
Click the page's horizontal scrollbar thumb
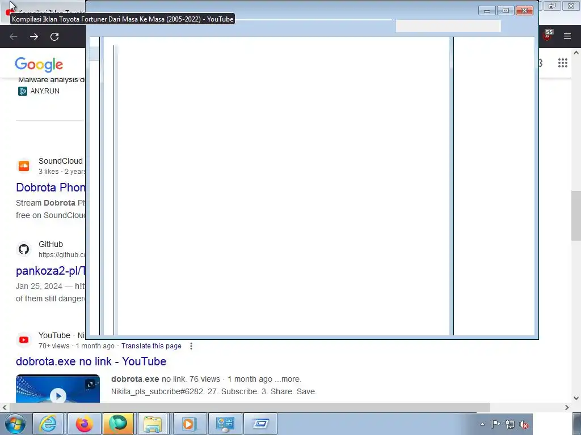(249, 408)
